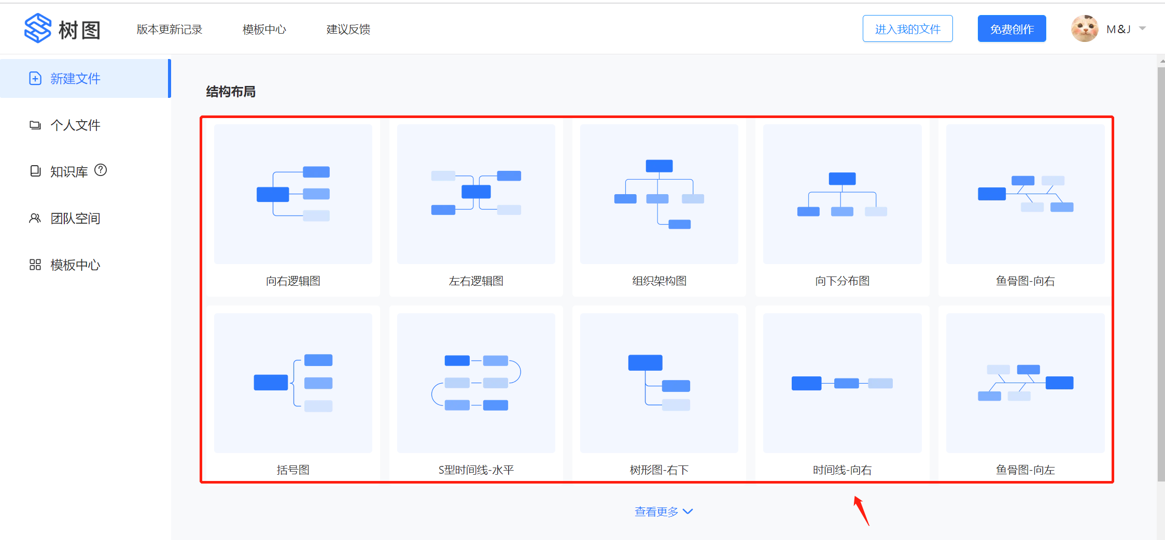
Task: Click the 个人文件 folder icon
Action: pyautogui.click(x=35, y=125)
